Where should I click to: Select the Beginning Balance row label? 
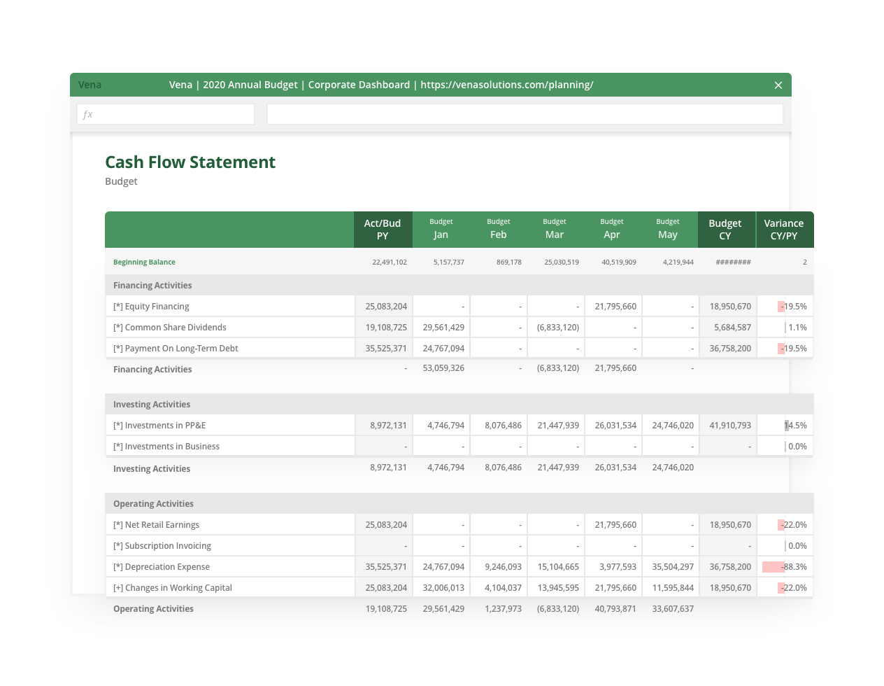[144, 262]
